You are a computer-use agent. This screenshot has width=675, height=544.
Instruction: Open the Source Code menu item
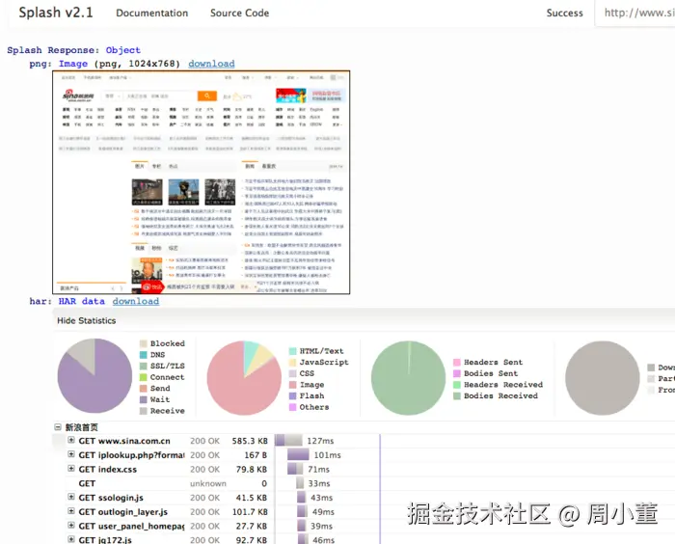pyautogui.click(x=239, y=13)
